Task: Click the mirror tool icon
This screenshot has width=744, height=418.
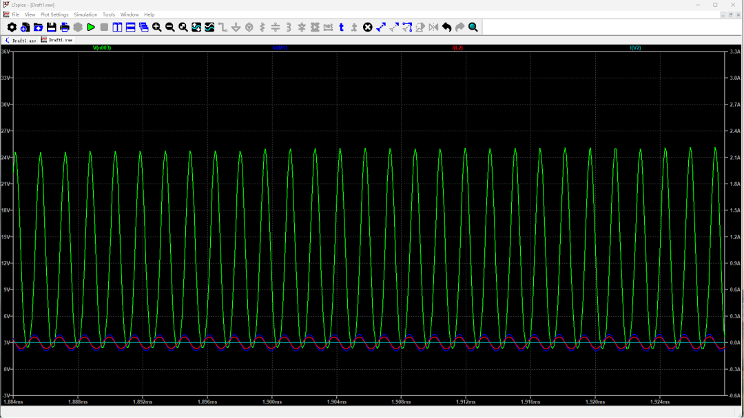Action: [434, 27]
